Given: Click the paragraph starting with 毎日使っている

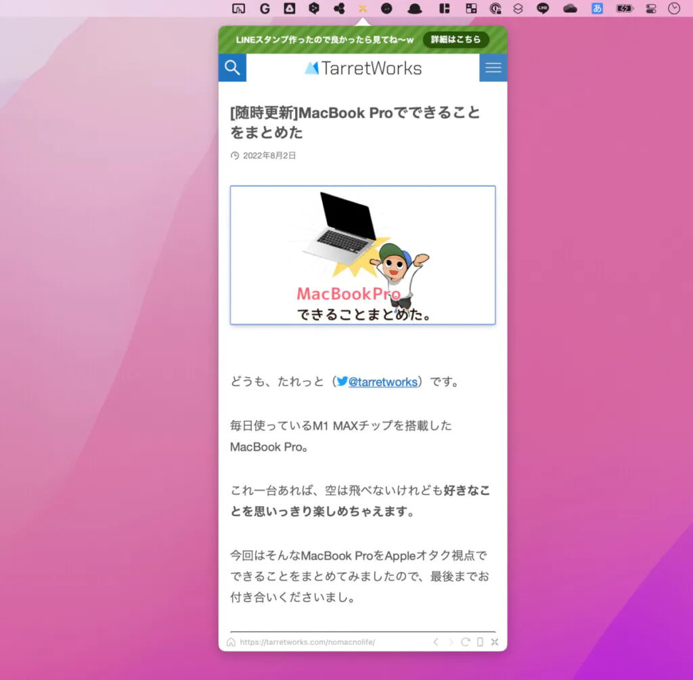Looking at the screenshot, I should (341, 436).
